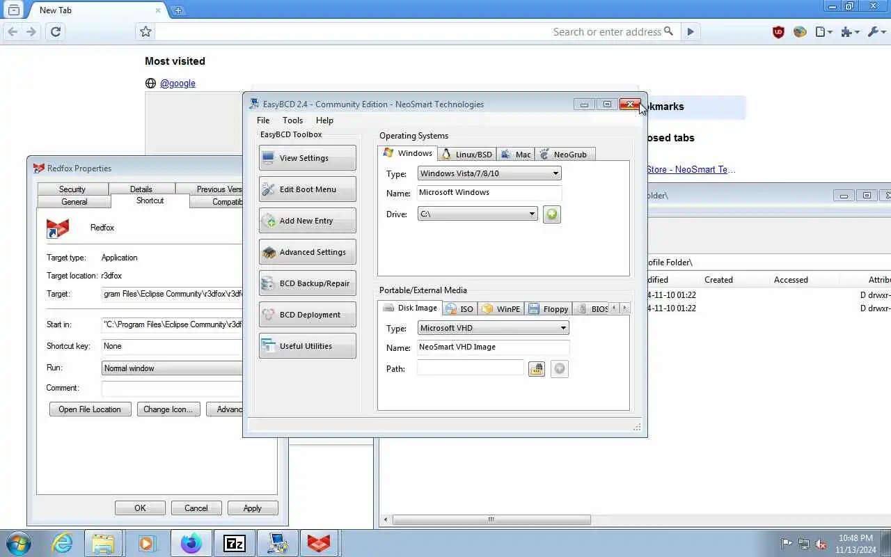Switch to the Linux/BSD tab
The width and height of the screenshot is (891, 557).
coord(466,155)
